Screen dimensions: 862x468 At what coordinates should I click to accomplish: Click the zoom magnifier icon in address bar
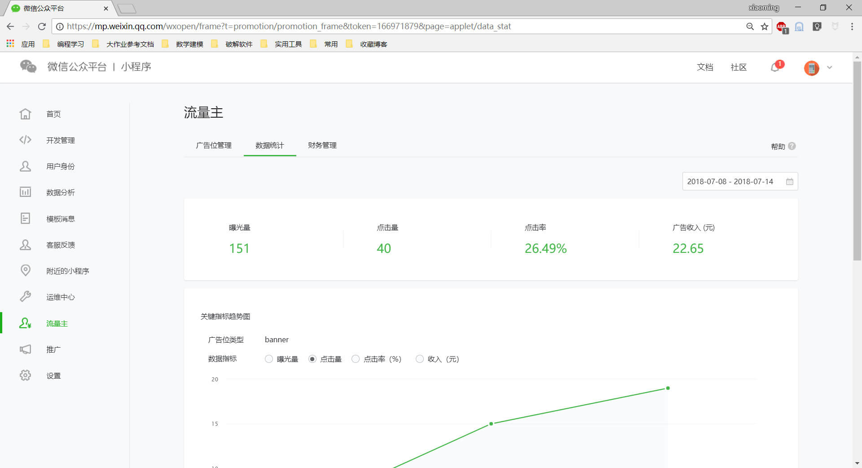coord(750,26)
